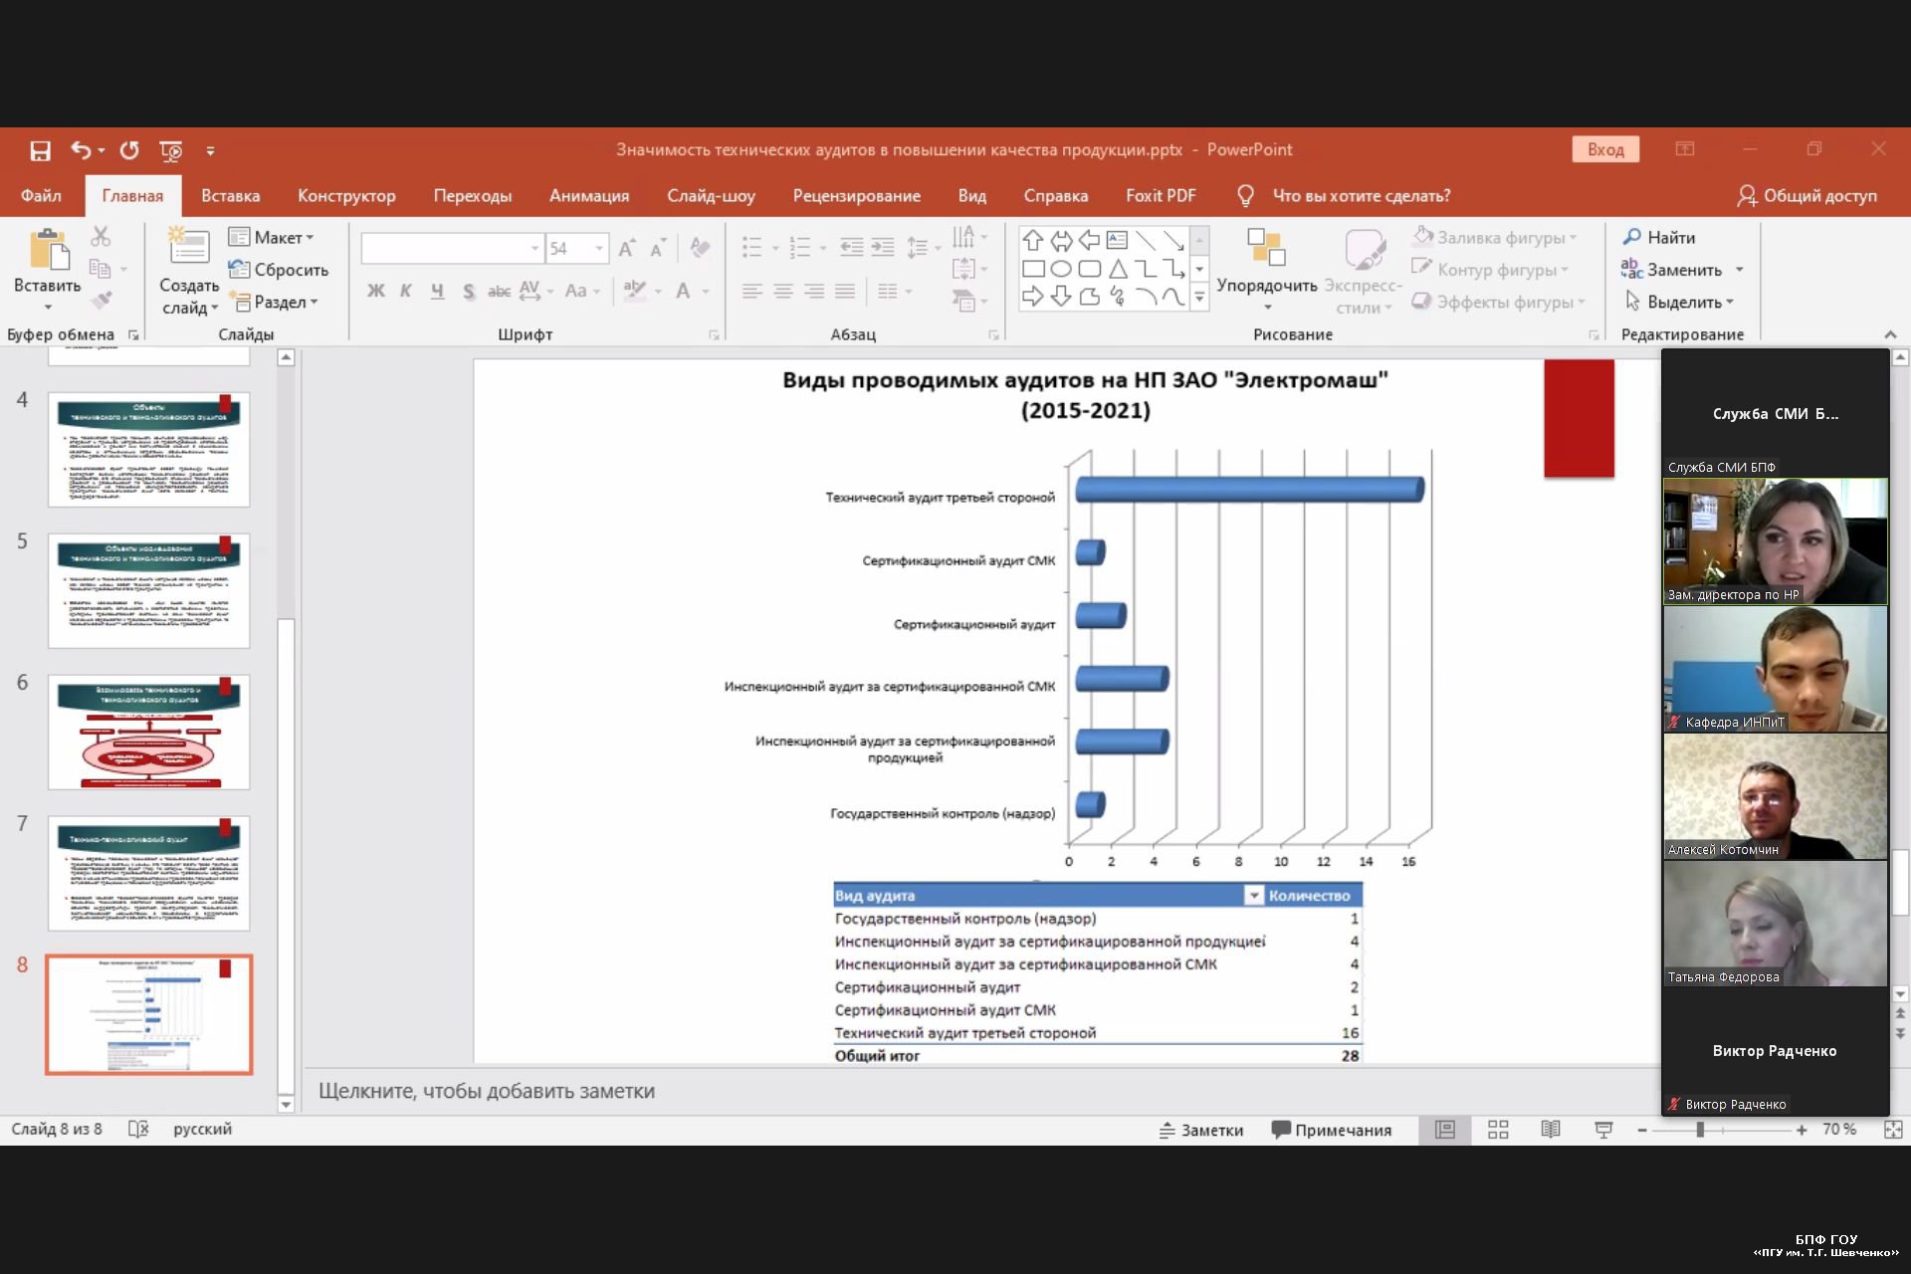The height and width of the screenshot is (1274, 1911).
Task: Open the font size 54 dropdown
Action: point(598,248)
